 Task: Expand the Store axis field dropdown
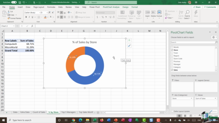pos(191,98)
